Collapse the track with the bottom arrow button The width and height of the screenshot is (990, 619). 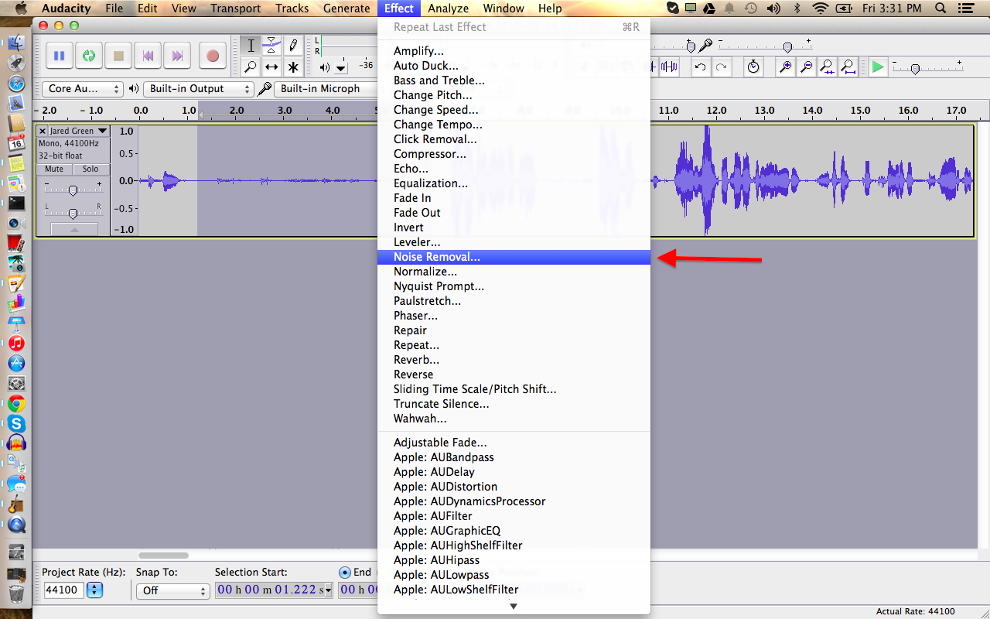74,230
